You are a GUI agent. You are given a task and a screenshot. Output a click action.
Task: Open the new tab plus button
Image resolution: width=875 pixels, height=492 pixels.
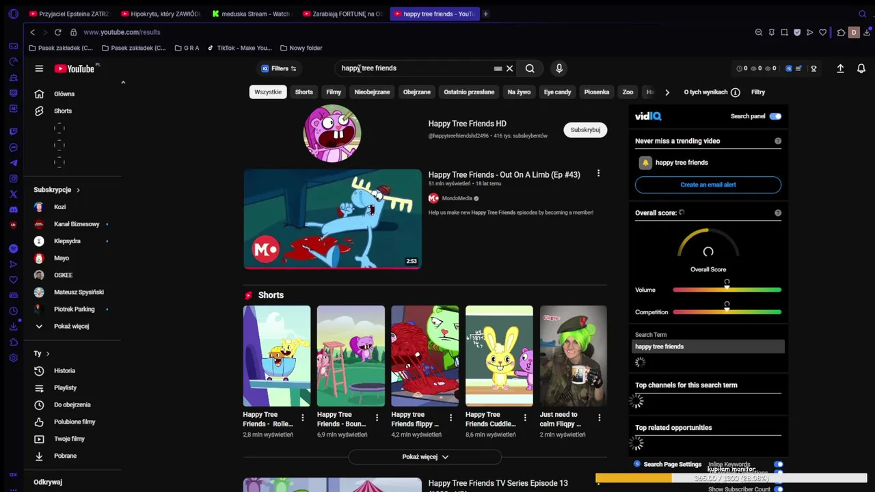pyautogui.click(x=485, y=14)
